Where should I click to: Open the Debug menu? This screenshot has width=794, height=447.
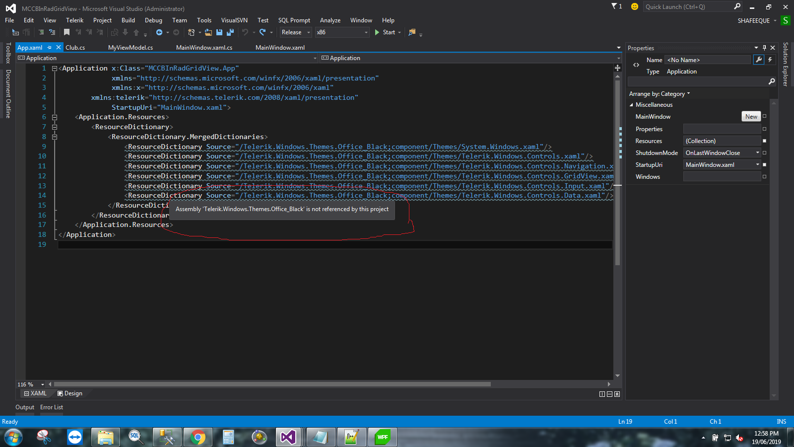153,20
